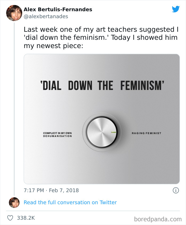This screenshot has width=186, height=225.
Task: Click the green indicator mark on the dial
Action: pyautogui.click(x=113, y=132)
